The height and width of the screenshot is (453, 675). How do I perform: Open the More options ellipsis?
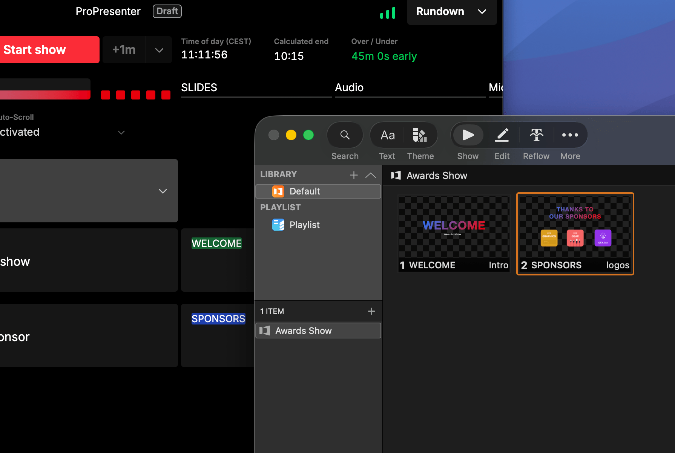[x=570, y=135]
